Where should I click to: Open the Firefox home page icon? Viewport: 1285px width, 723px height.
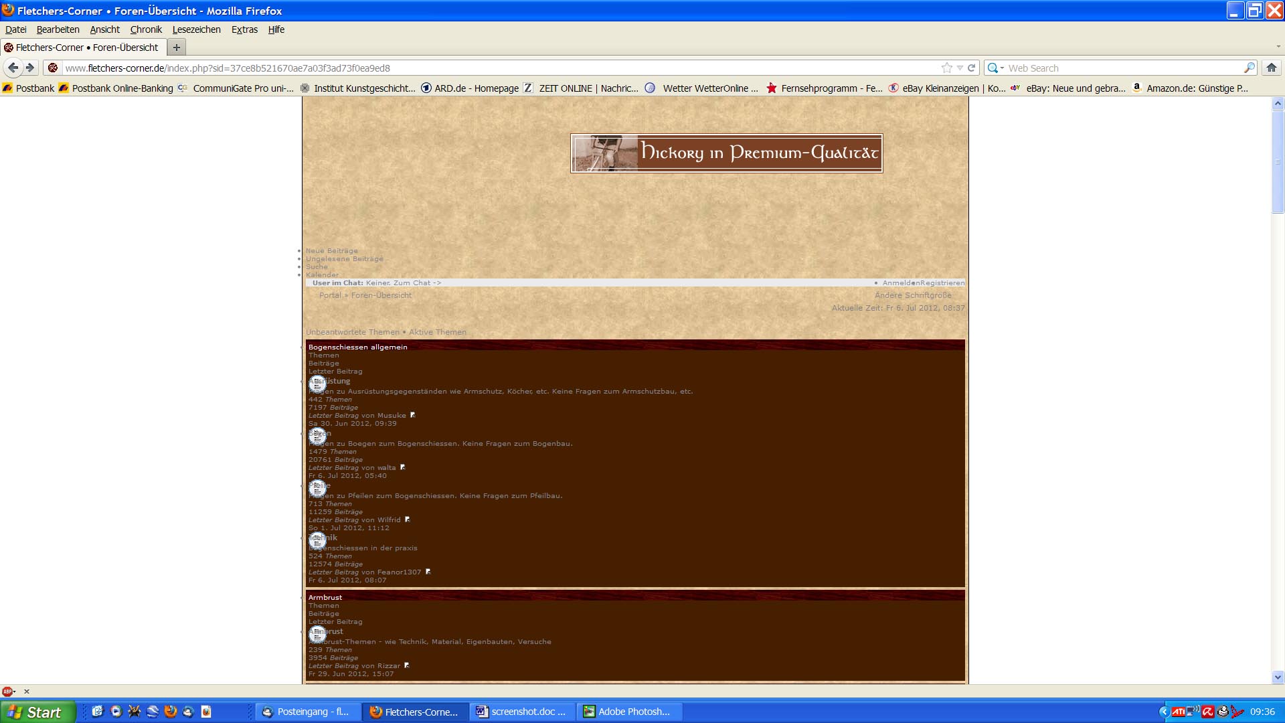tap(1271, 68)
